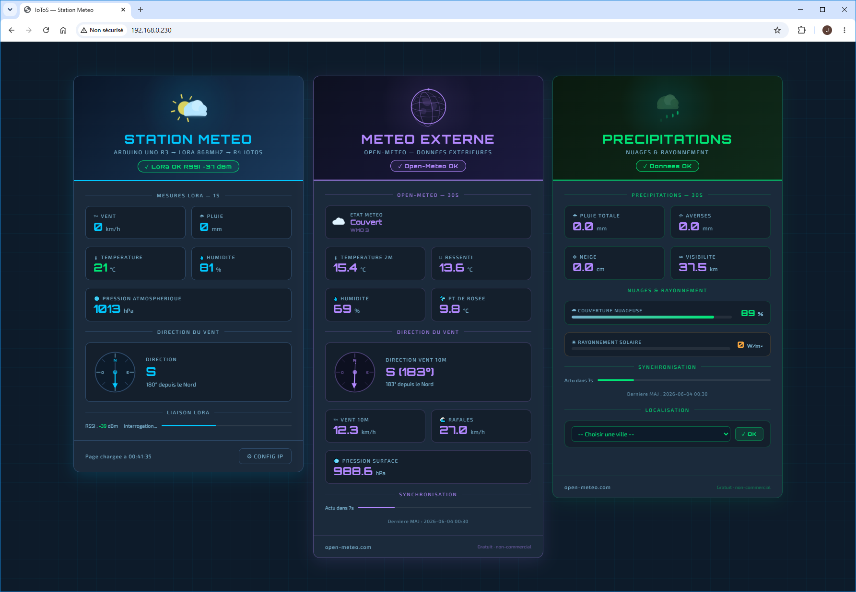
Task: Click the sun icon beside Rayonnement Solaire
Action: pyautogui.click(x=574, y=342)
